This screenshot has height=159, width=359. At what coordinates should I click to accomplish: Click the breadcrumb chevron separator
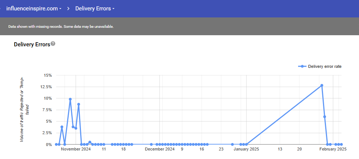(x=68, y=9)
